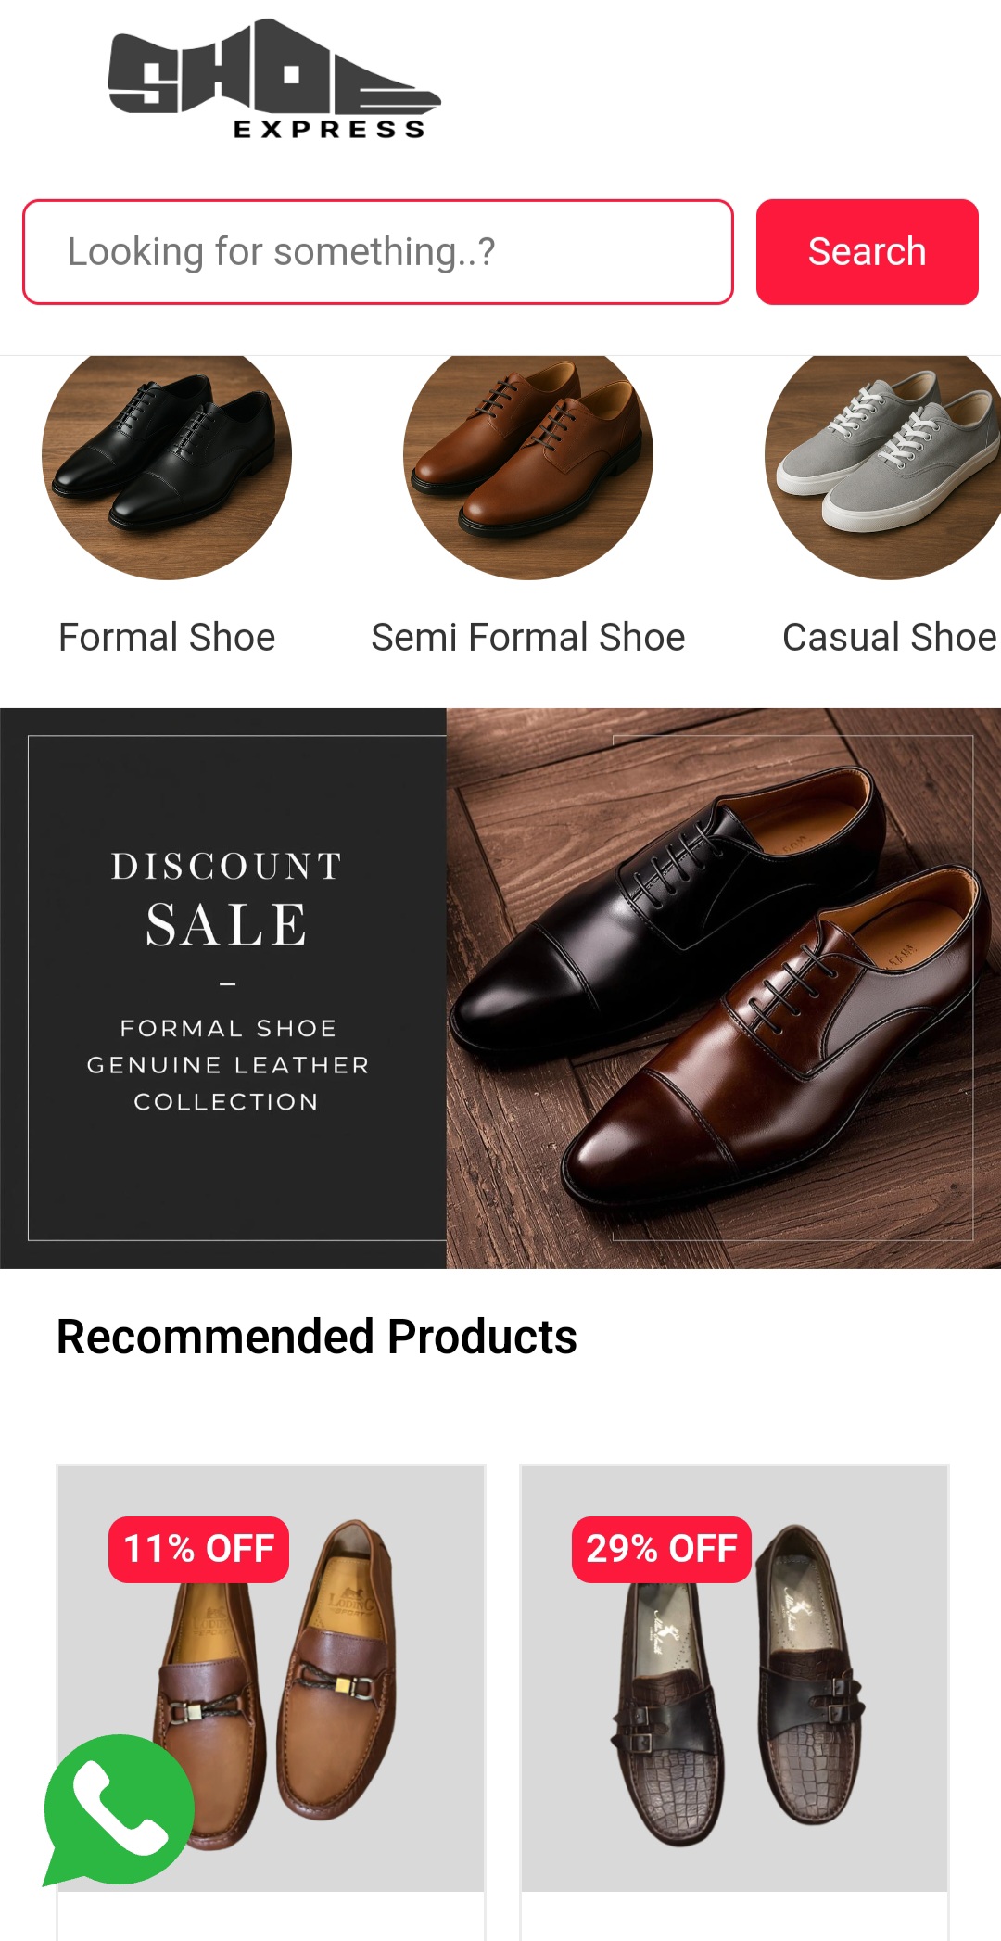Image resolution: width=1001 pixels, height=1941 pixels.
Task: Tap the Genuine Leather Collection banner text
Action: click(x=227, y=1065)
